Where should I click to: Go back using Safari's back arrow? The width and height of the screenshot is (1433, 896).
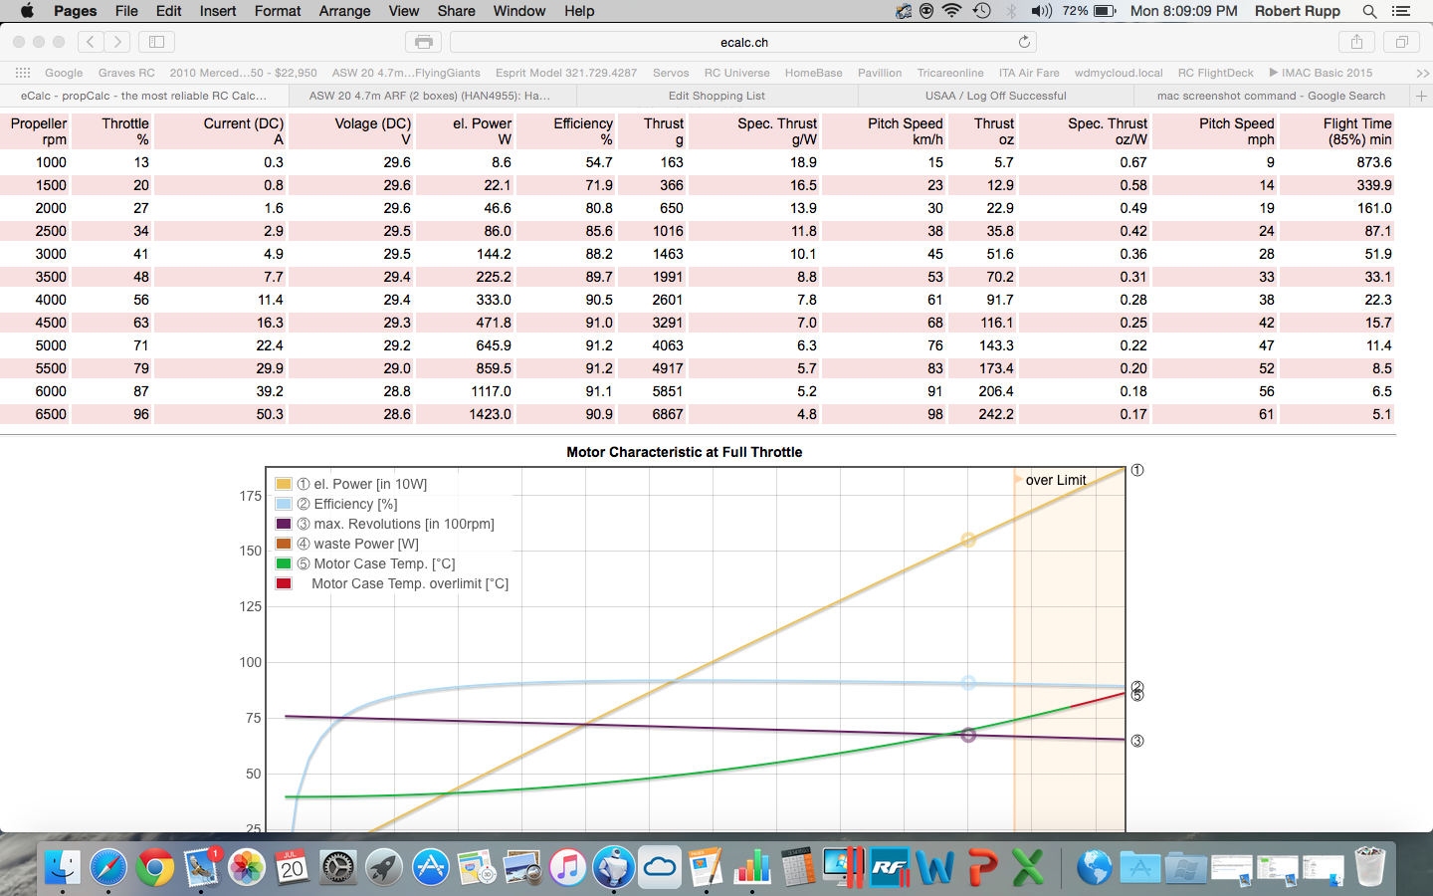point(91,42)
